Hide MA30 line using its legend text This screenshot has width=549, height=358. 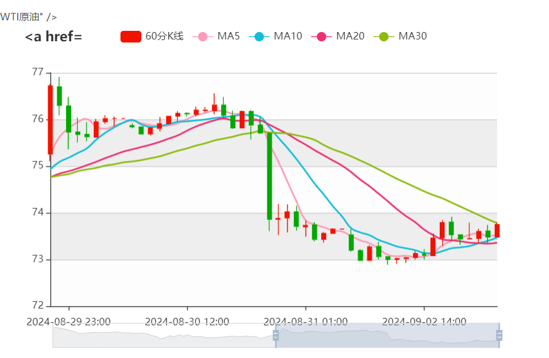tap(413, 36)
